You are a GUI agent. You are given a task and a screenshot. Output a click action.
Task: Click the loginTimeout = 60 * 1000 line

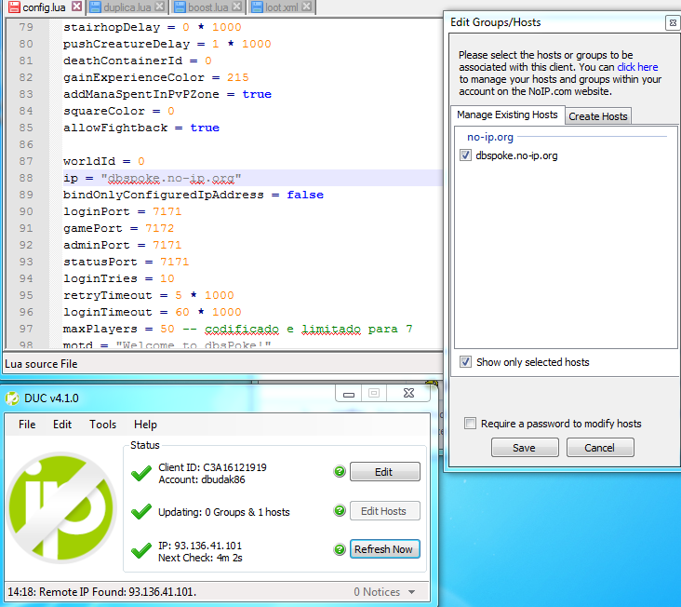point(152,312)
